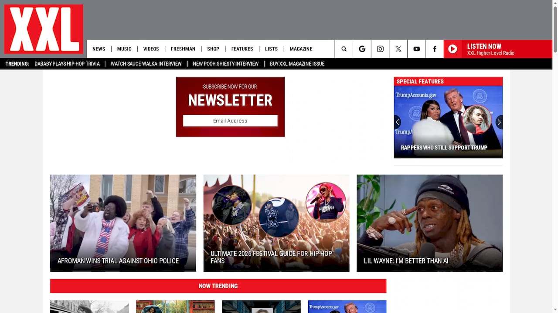
Task: Click the Listen Now play icon
Action: 453,49
